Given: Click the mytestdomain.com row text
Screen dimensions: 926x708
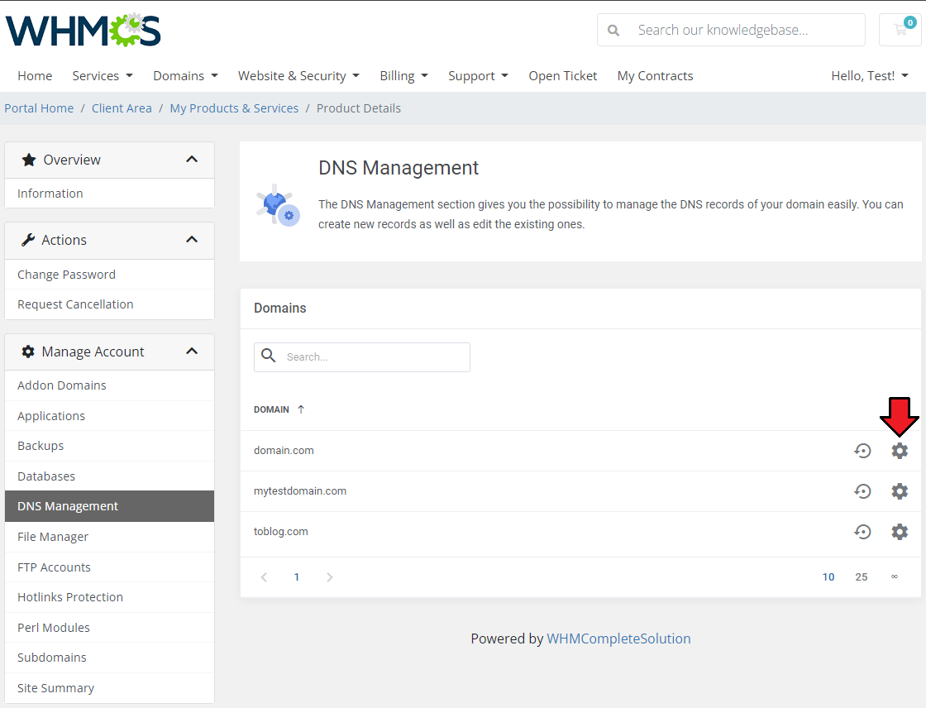Looking at the screenshot, I should [x=300, y=491].
